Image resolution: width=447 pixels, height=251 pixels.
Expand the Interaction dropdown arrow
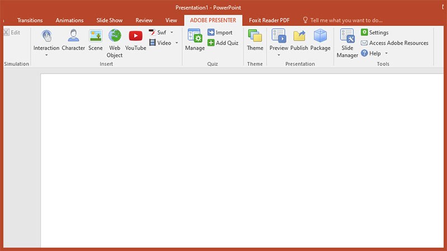tap(46, 55)
